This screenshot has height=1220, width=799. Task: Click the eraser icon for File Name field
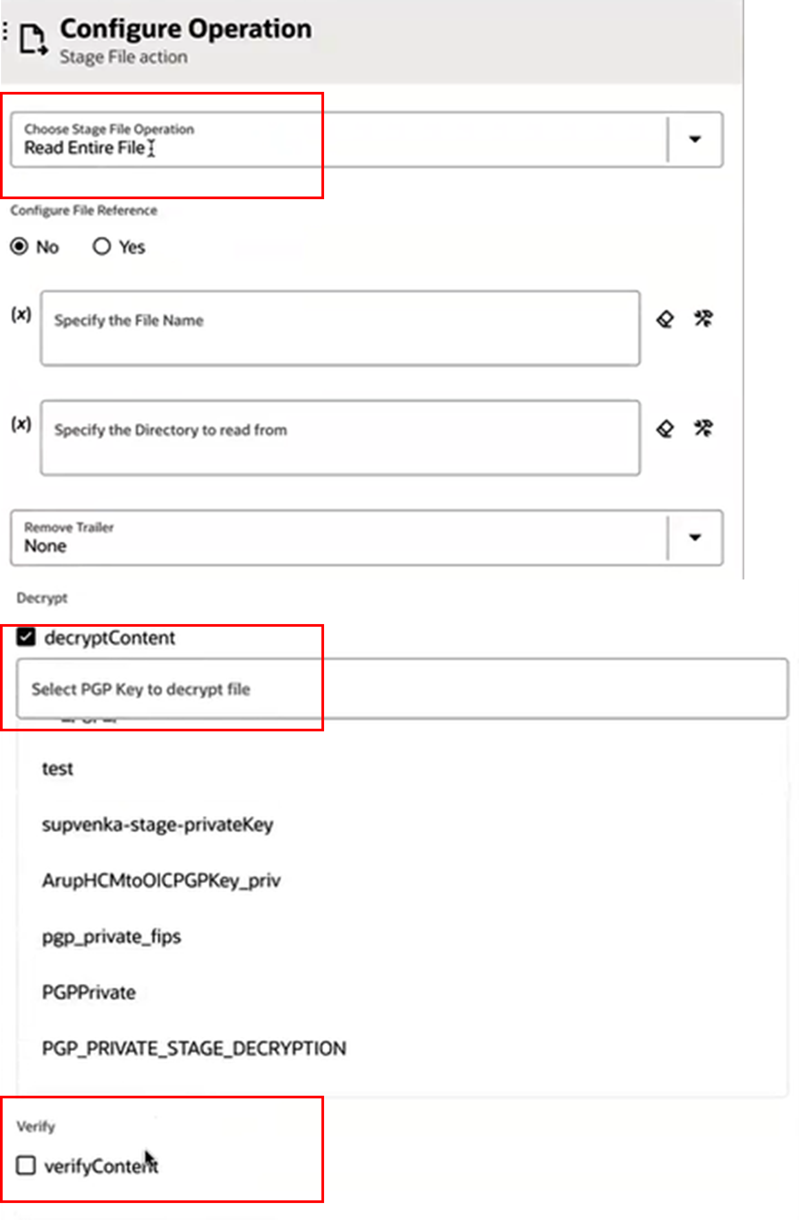665,319
